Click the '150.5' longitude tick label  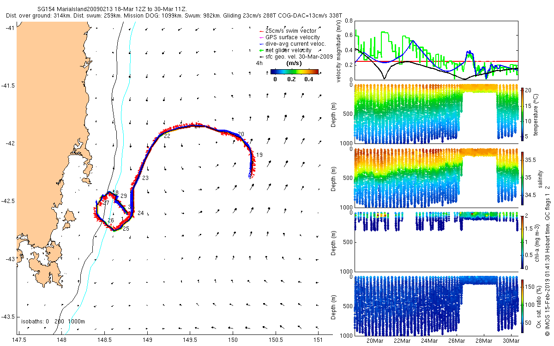[x=276, y=340]
